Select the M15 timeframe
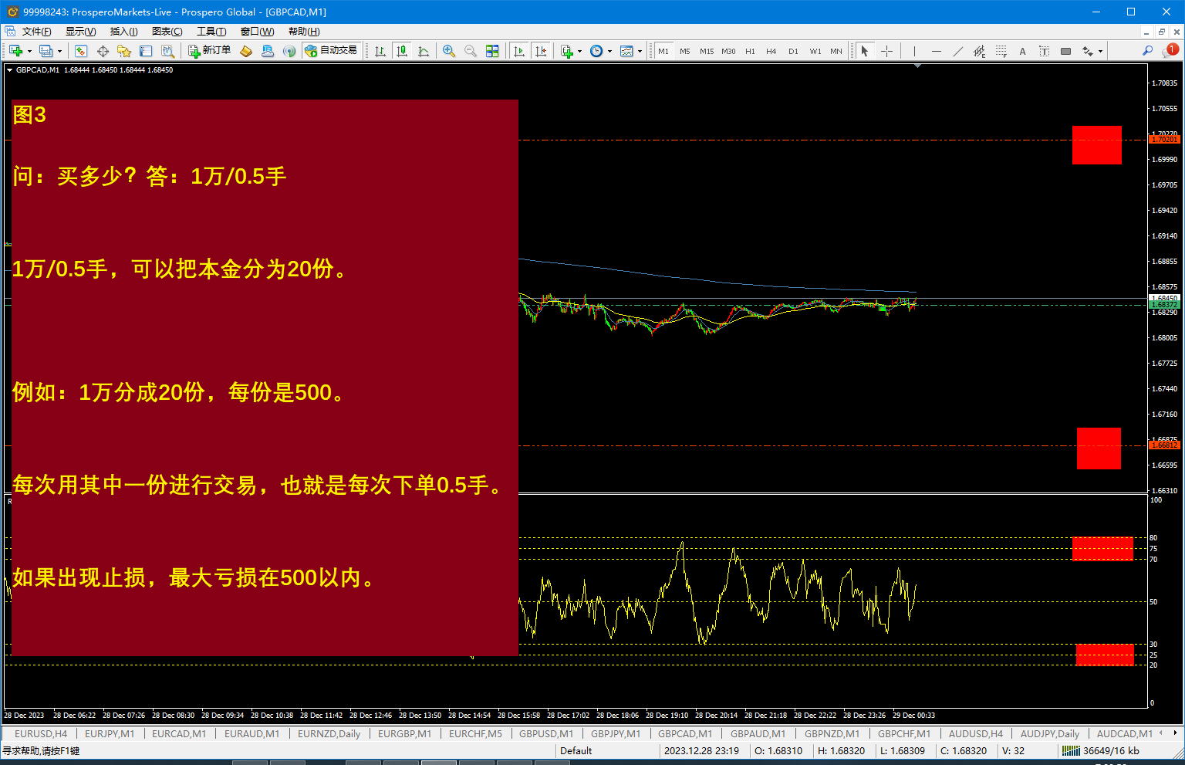The width and height of the screenshot is (1185, 765). click(x=706, y=51)
